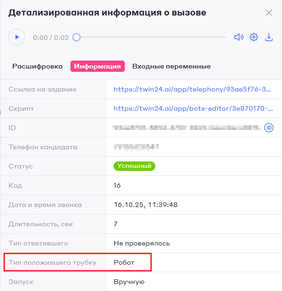Click the Не проверялось value
The image size is (282, 291).
(x=142, y=243)
